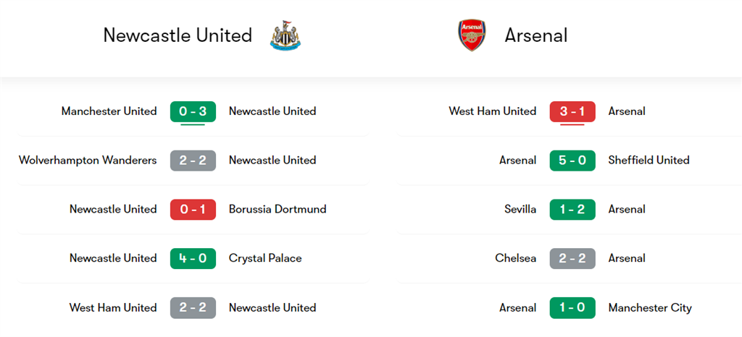This screenshot has width=742, height=337.
Task: Click the 0 - 3 Manchester United score
Action: 193,111
